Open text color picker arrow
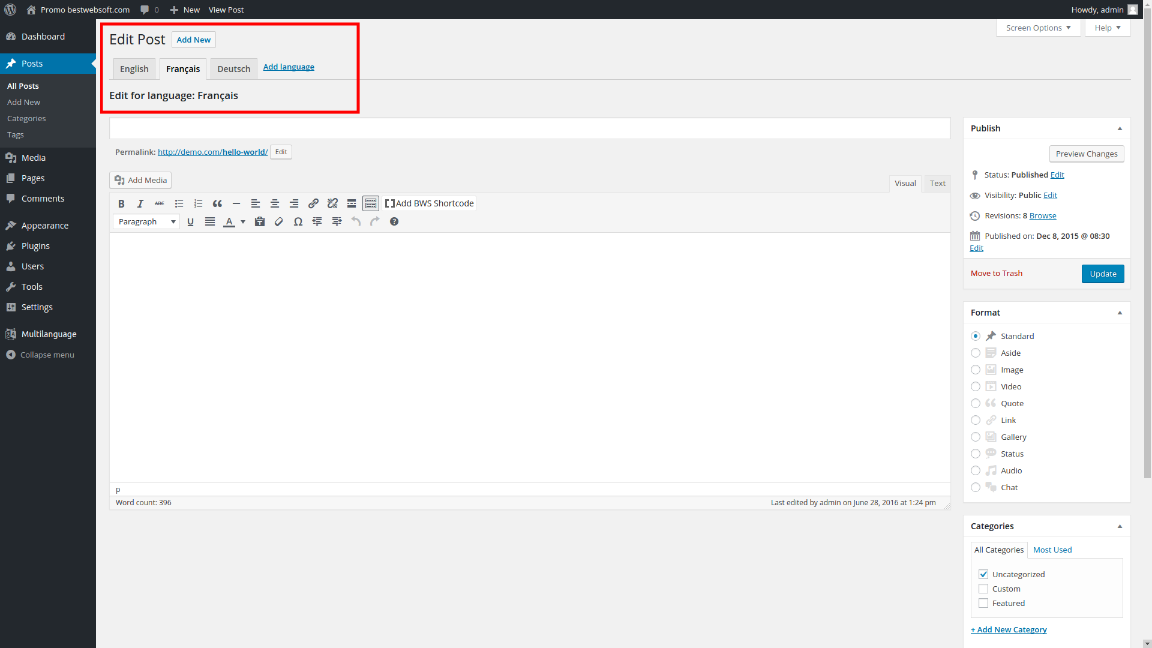 243,221
